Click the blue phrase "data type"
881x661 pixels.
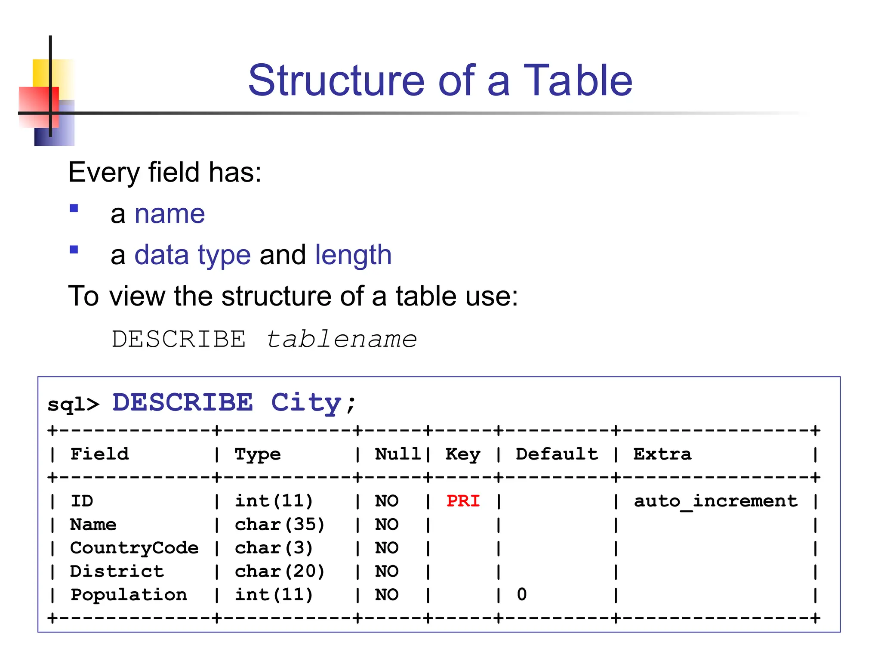click(x=192, y=255)
